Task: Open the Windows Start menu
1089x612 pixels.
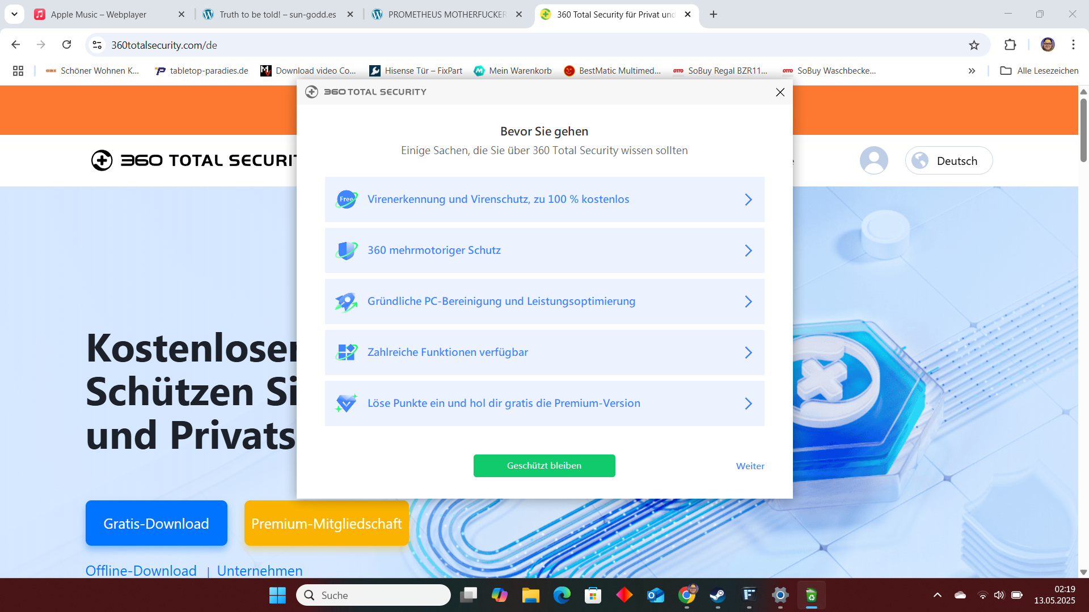Action: point(277,595)
